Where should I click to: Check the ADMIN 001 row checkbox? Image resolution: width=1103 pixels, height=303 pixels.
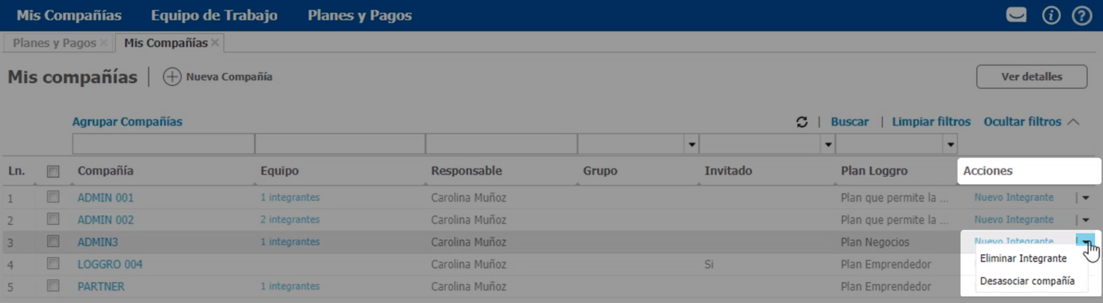[53, 197]
